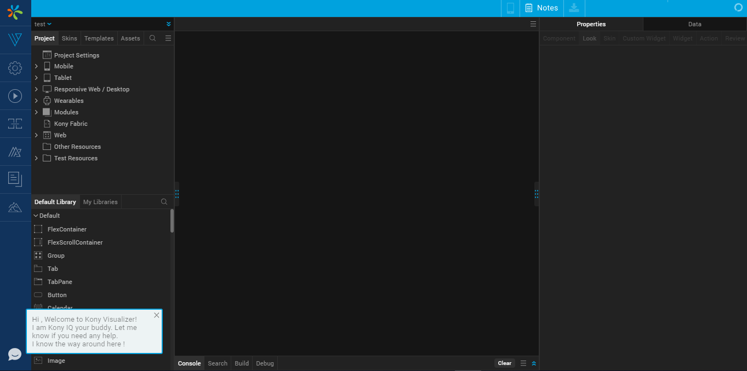The height and width of the screenshot is (371, 747).
Task: Expand the Modules tree node
Action: (36, 112)
